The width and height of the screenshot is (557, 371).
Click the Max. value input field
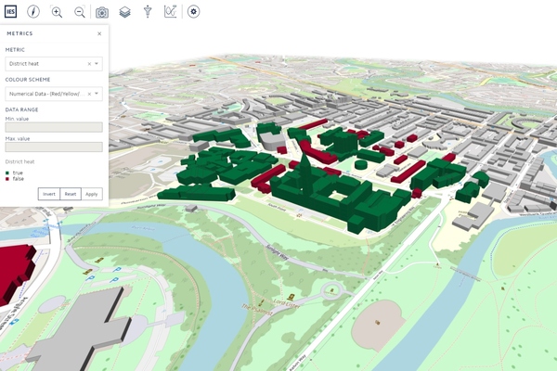54,147
